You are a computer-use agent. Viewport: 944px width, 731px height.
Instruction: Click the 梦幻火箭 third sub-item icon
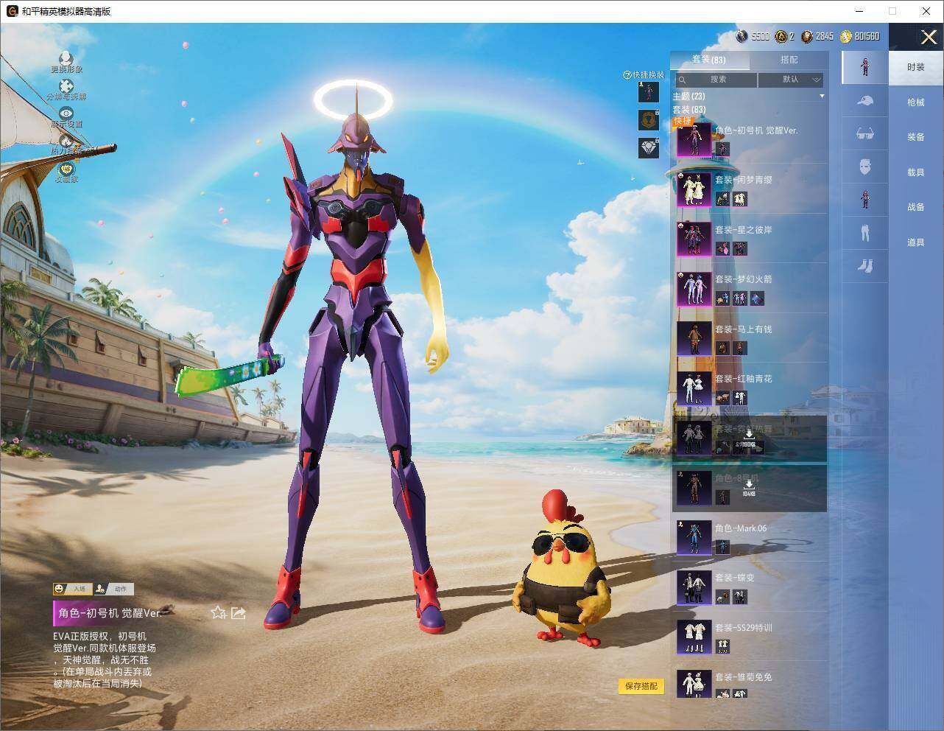tap(756, 298)
